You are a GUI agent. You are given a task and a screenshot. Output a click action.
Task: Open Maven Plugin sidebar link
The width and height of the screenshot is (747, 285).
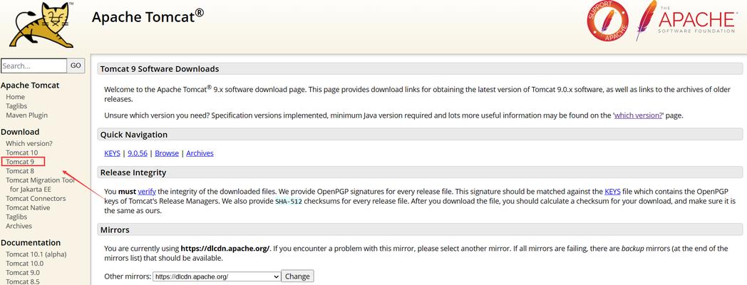coord(26,115)
